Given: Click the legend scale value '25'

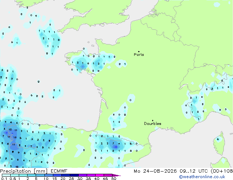Looking at the screenshot, I should (x=71, y=179).
